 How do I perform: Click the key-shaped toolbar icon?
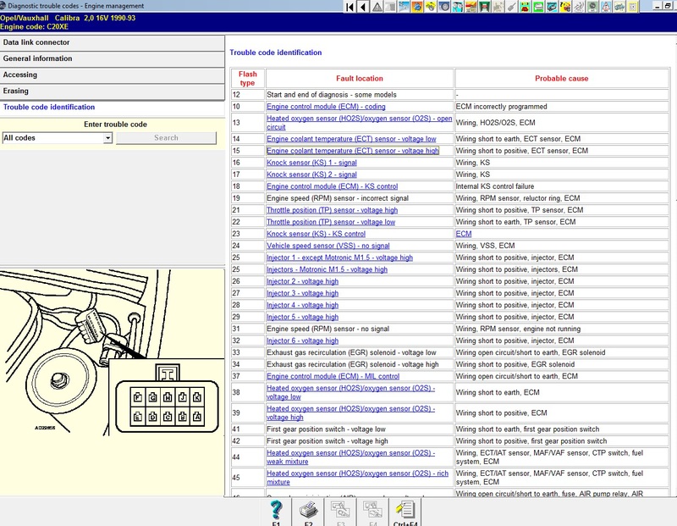(511, 7)
